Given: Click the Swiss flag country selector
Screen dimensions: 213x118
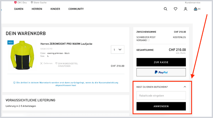Looking at the screenshot, I should (16, 2).
